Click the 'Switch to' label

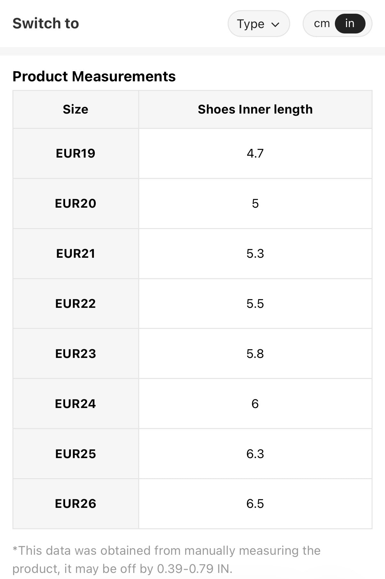click(x=46, y=24)
